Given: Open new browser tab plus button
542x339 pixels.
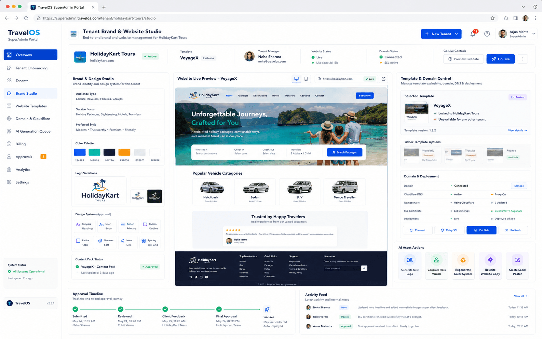Looking at the screenshot, I should coord(104,7).
